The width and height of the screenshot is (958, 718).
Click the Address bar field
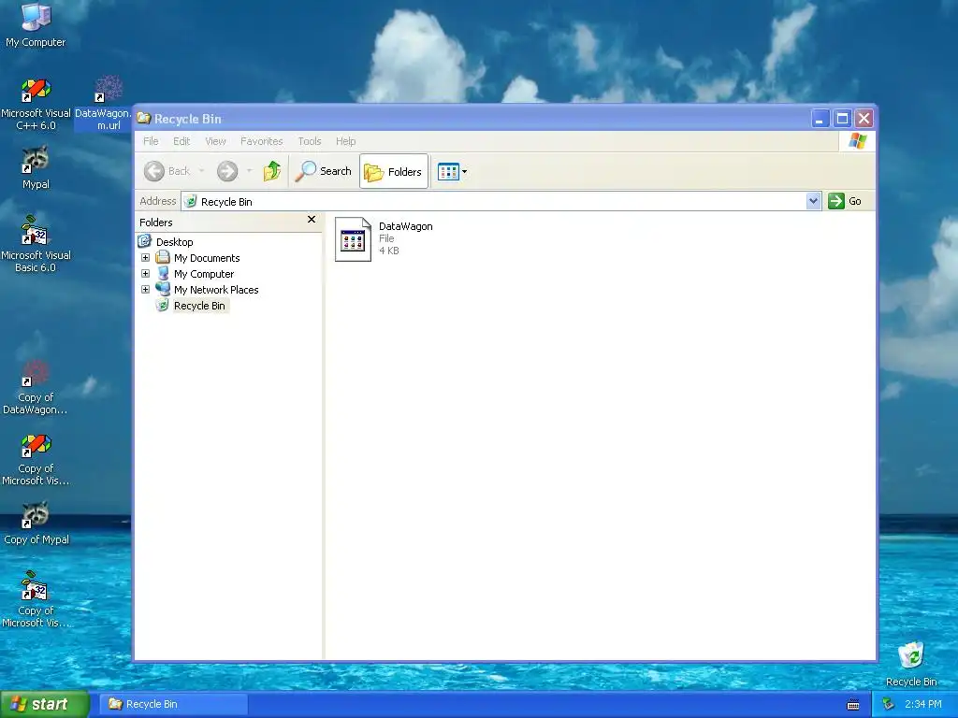(494, 201)
